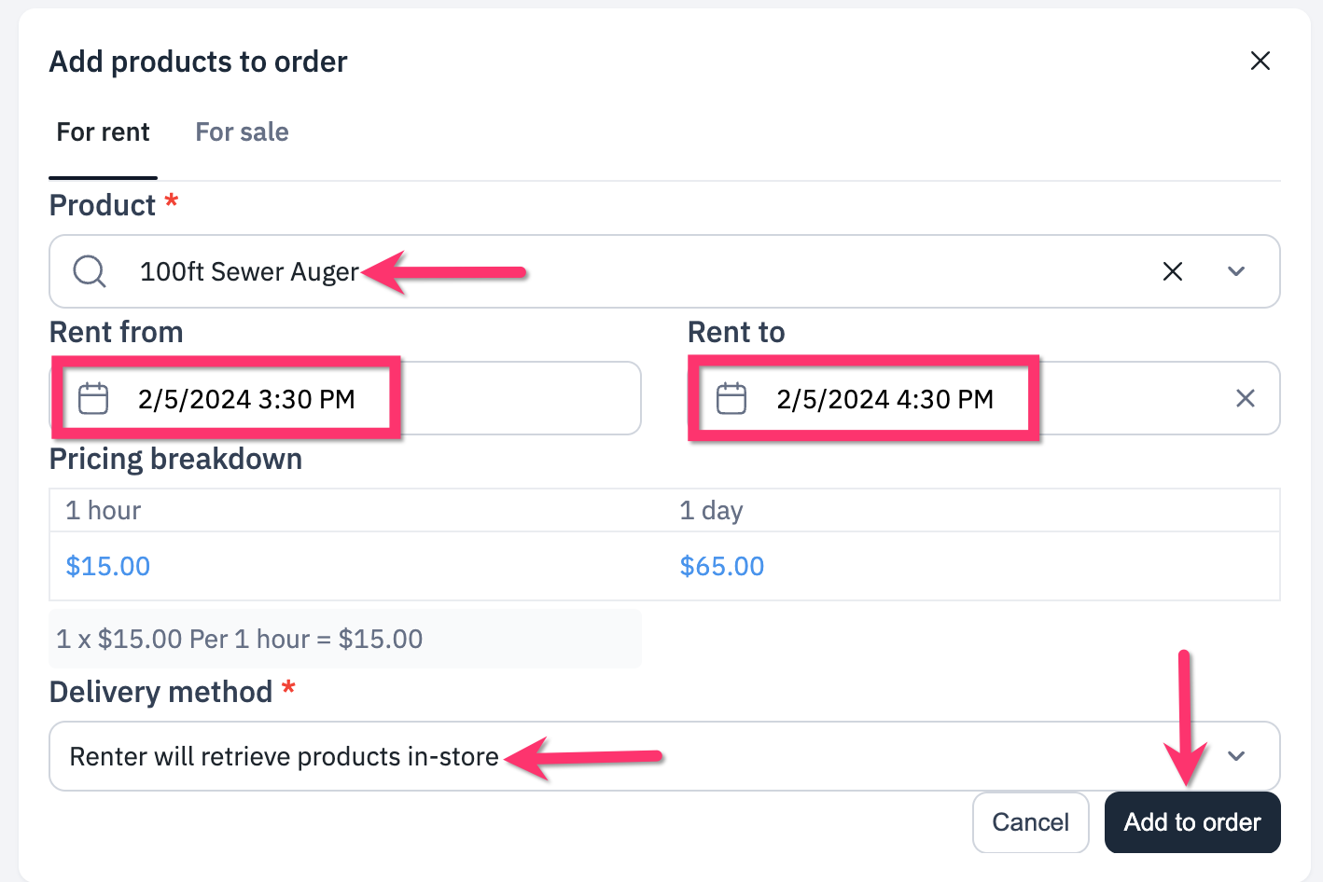
Task: Select the $15.00 hourly price
Action: [x=108, y=566]
